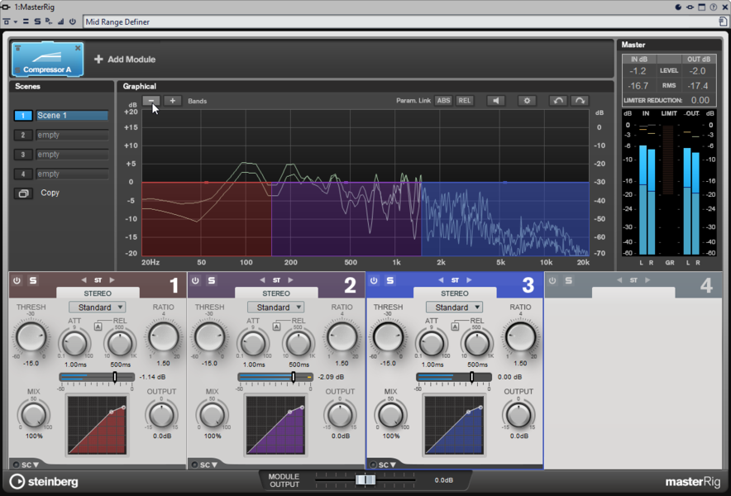Toggle auto release on band 1
This screenshot has width=731, height=496.
point(98,327)
